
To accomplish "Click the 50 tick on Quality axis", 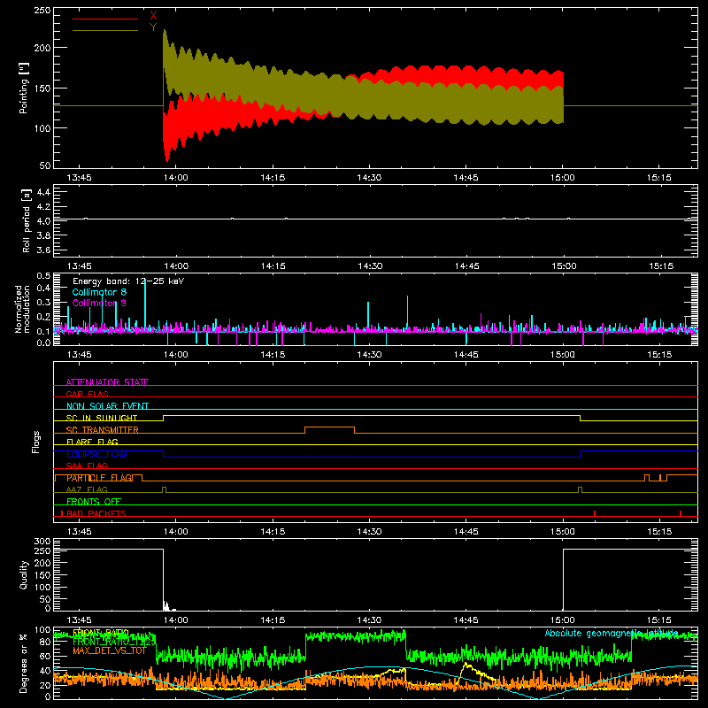I will pos(45,599).
